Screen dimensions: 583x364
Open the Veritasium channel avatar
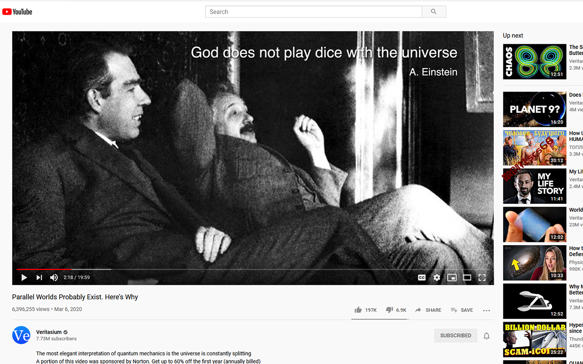(21, 335)
